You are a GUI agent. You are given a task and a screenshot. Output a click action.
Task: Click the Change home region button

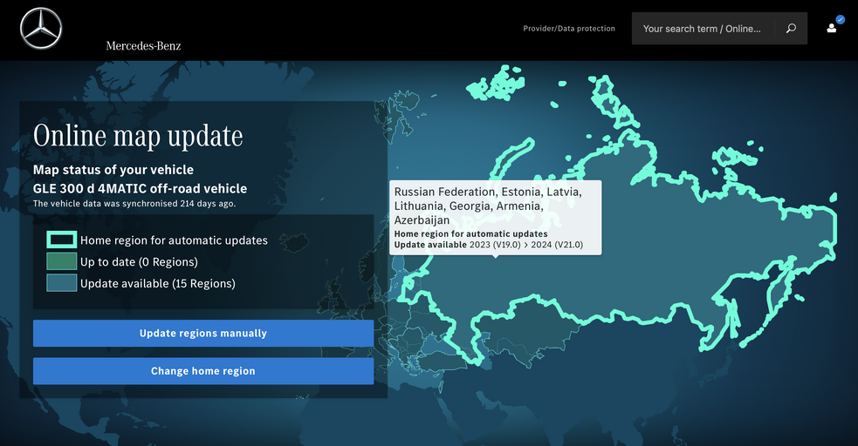203,371
